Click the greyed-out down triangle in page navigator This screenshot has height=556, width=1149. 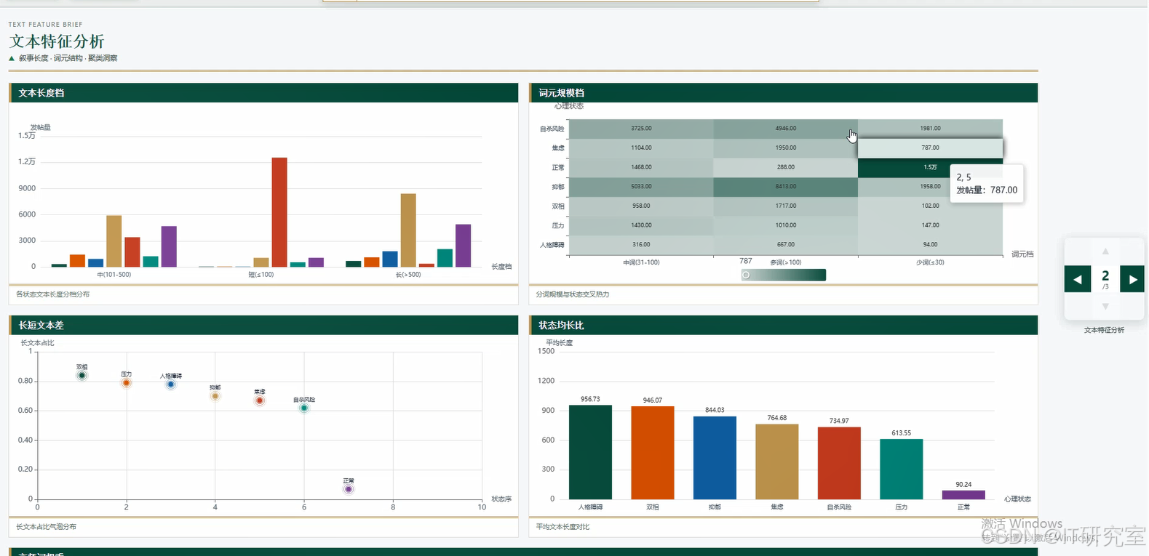[x=1105, y=307]
